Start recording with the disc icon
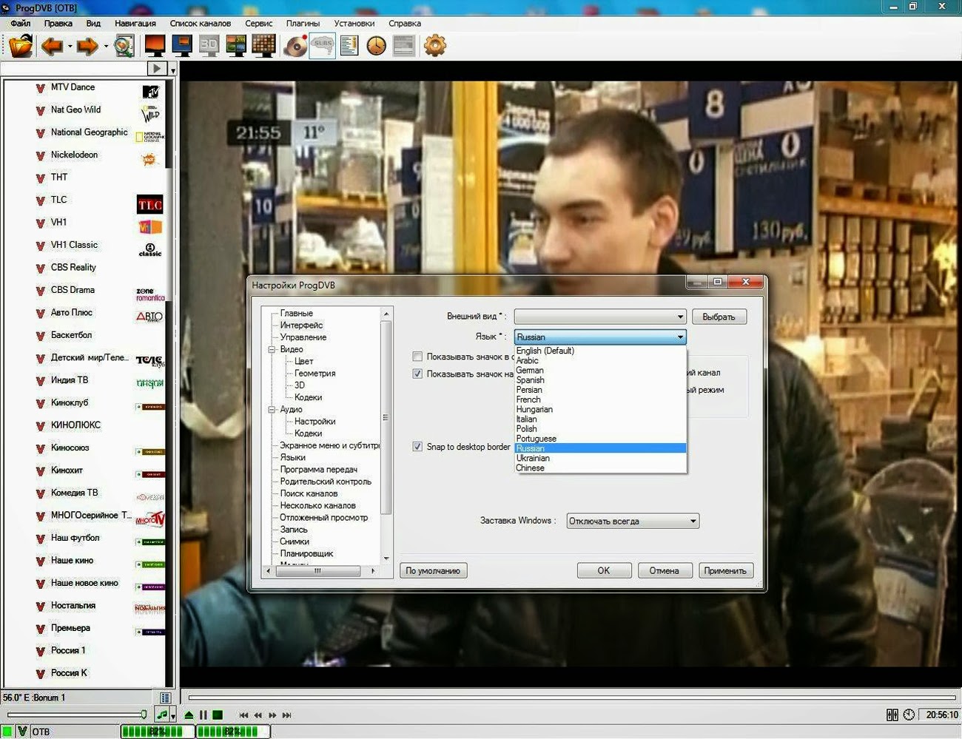 (296, 46)
